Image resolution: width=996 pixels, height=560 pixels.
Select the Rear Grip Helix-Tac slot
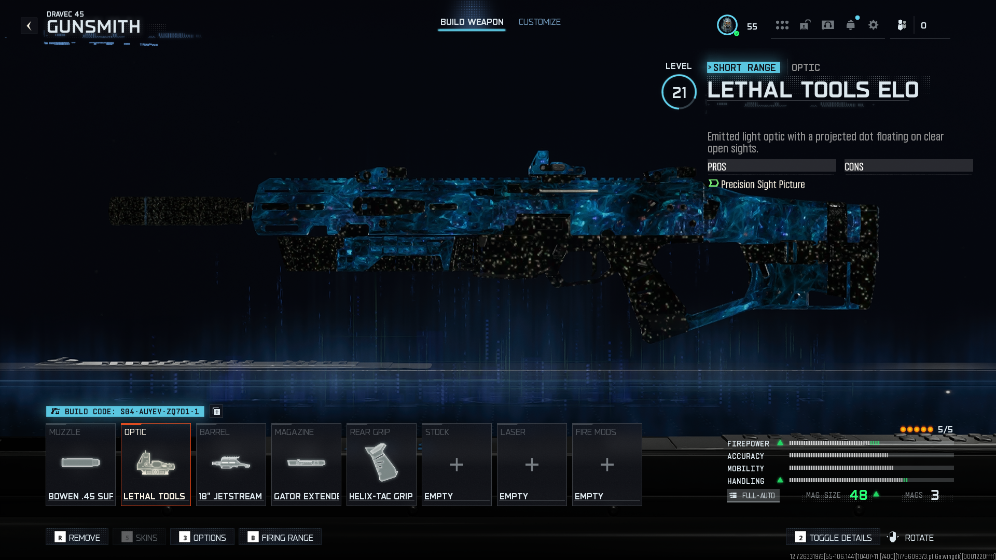click(381, 464)
